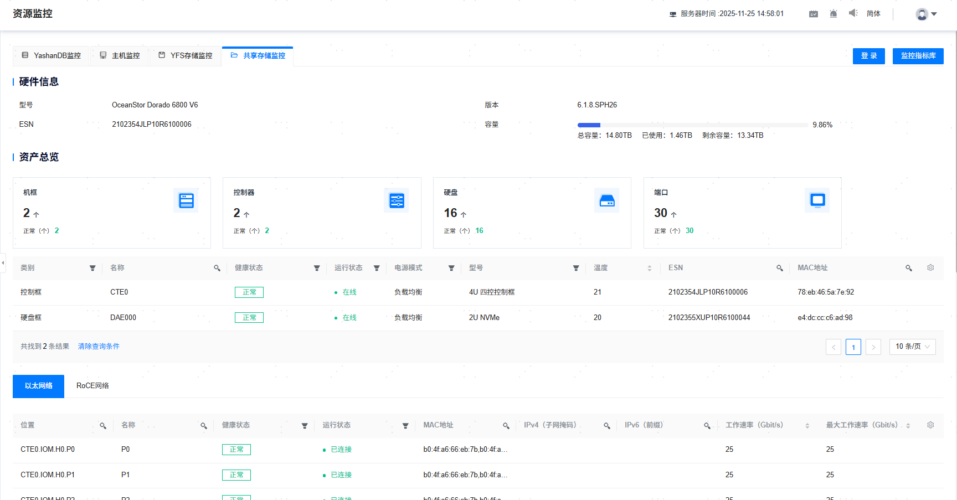Select page 1 in the pagination control
This screenshot has width=957, height=500.
tap(853, 347)
